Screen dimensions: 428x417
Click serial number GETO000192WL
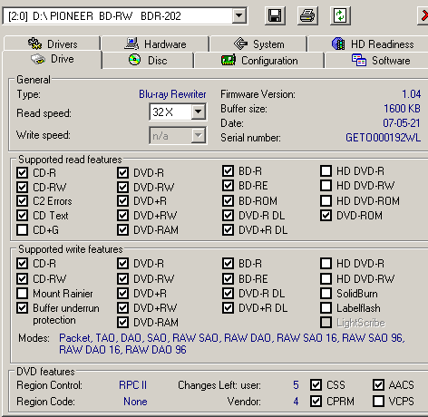click(x=383, y=138)
